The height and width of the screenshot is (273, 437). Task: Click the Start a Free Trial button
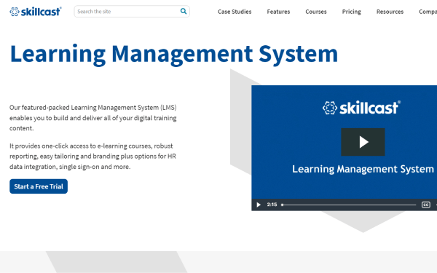(x=39, y=186)
